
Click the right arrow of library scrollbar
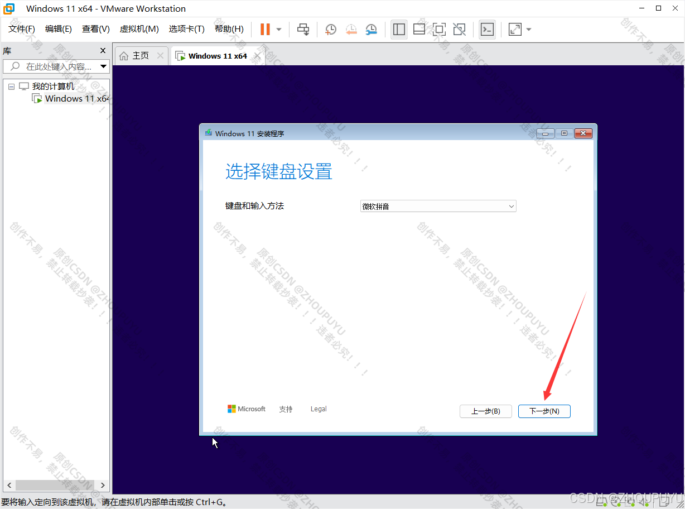pyautogui.click(x=103, y=486)
